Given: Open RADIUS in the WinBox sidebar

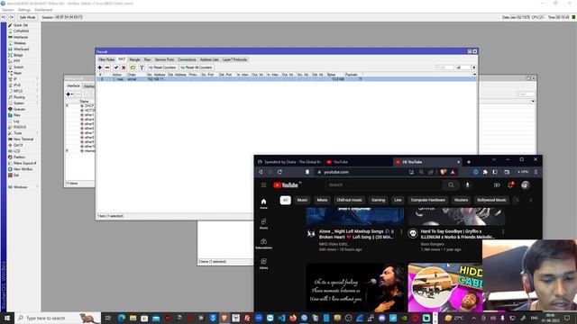Looking at the screenshot, I should tap(20, 127).
